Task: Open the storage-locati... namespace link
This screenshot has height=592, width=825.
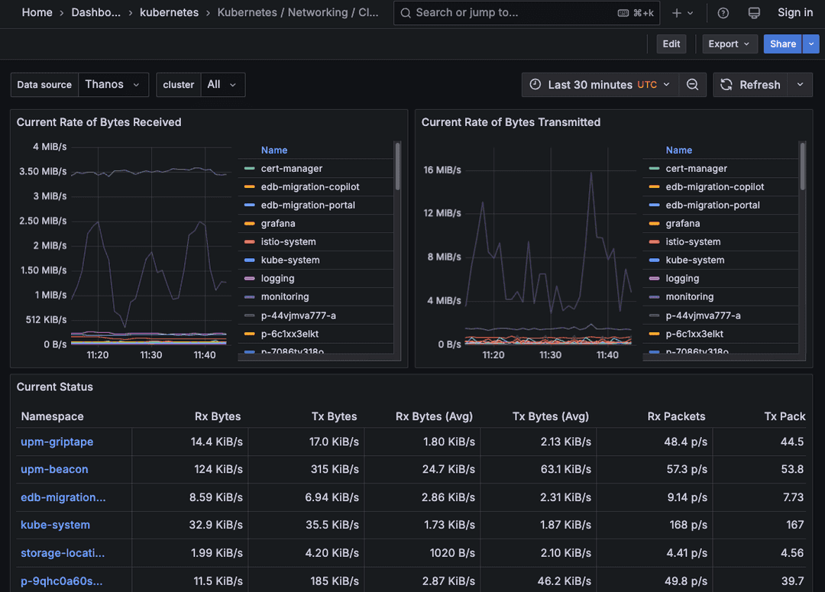Action: (x=63, y=553)
